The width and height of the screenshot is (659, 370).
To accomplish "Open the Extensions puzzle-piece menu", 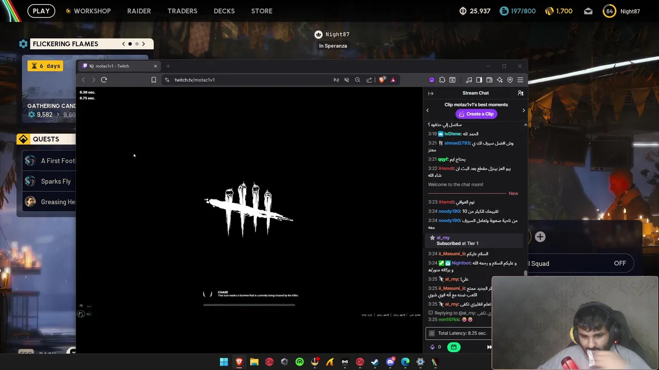I will (442, 80).
